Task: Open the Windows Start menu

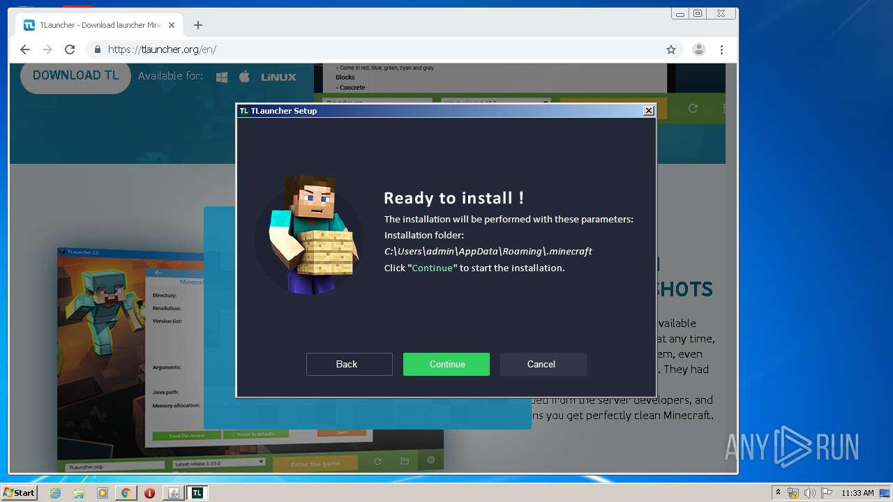Action: (20, 493)
